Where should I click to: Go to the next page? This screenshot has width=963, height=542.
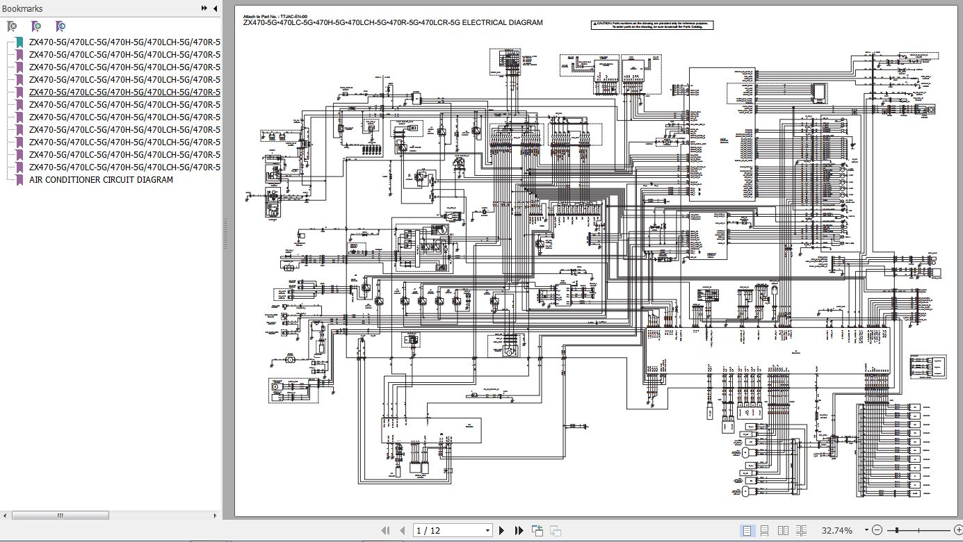click(502, 530)
